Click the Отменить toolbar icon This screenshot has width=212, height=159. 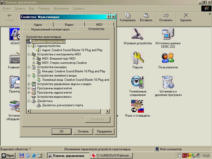[166, 17]
